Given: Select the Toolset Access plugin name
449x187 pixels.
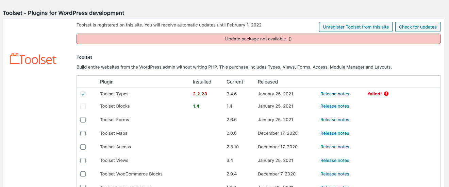Looking at the screenshot, I should (x=115, y=147).
